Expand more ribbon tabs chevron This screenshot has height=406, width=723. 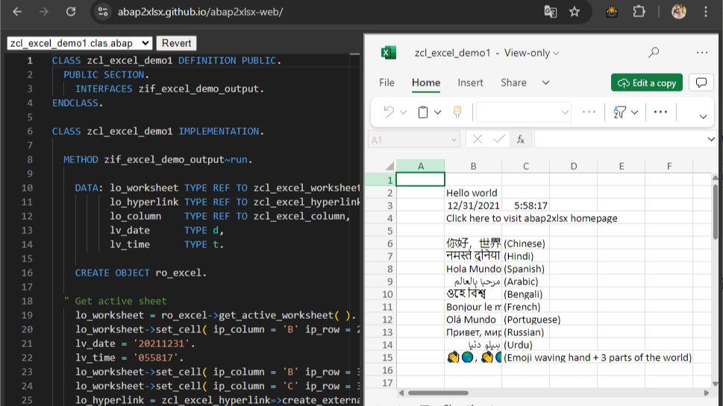(545, 83)
